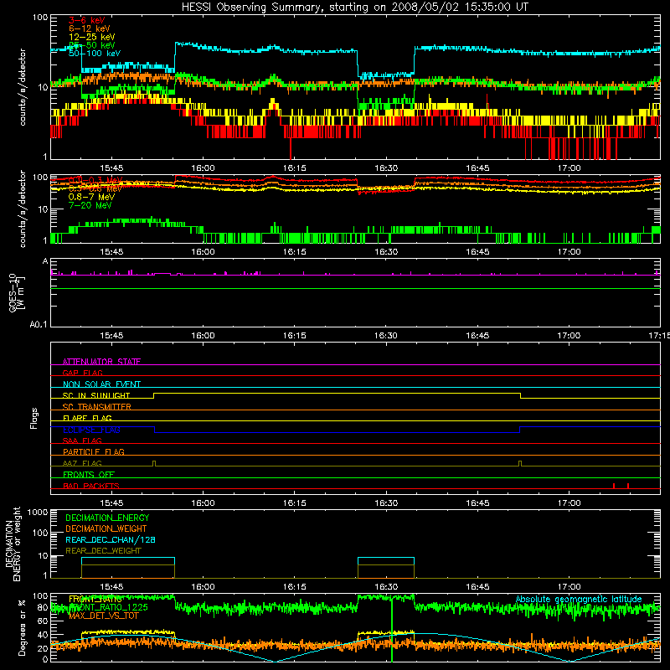The image size is (670, 670).
Task: Click the 80 tick on Degrees axis
Action: click(43, 608)
